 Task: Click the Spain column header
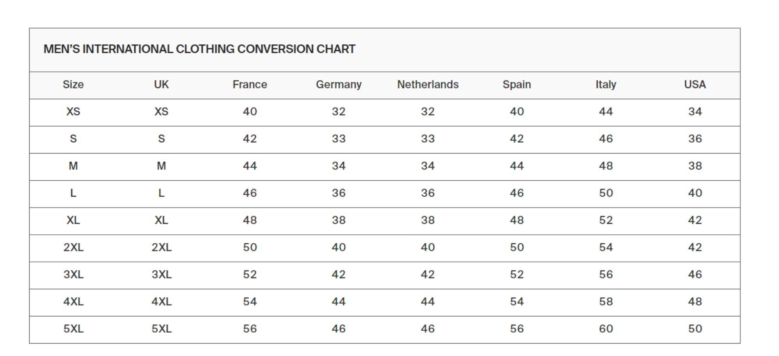click(516, 84)
